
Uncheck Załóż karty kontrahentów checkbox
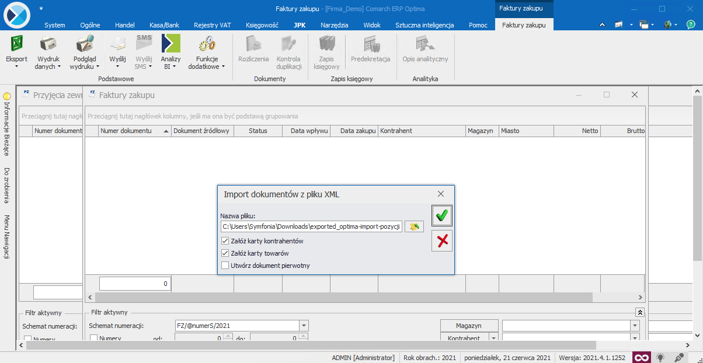[x=225, y=241]
